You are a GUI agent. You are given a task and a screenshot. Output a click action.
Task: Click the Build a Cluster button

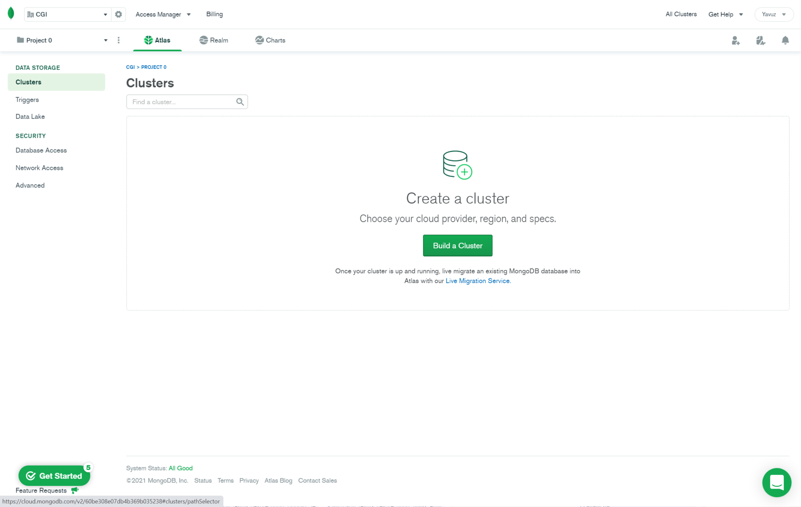tap(458, 246)
